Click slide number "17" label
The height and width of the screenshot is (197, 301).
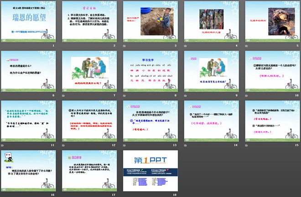click(114, 195)
